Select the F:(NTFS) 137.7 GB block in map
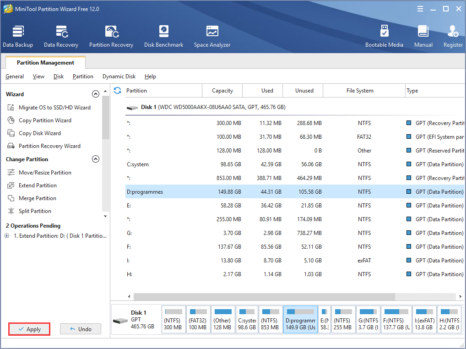 pyautogui.click(x=396, y=319)
